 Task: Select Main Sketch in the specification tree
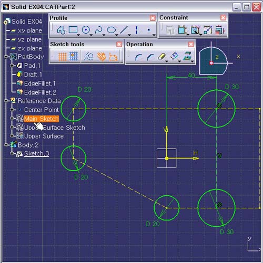[41, 119]
